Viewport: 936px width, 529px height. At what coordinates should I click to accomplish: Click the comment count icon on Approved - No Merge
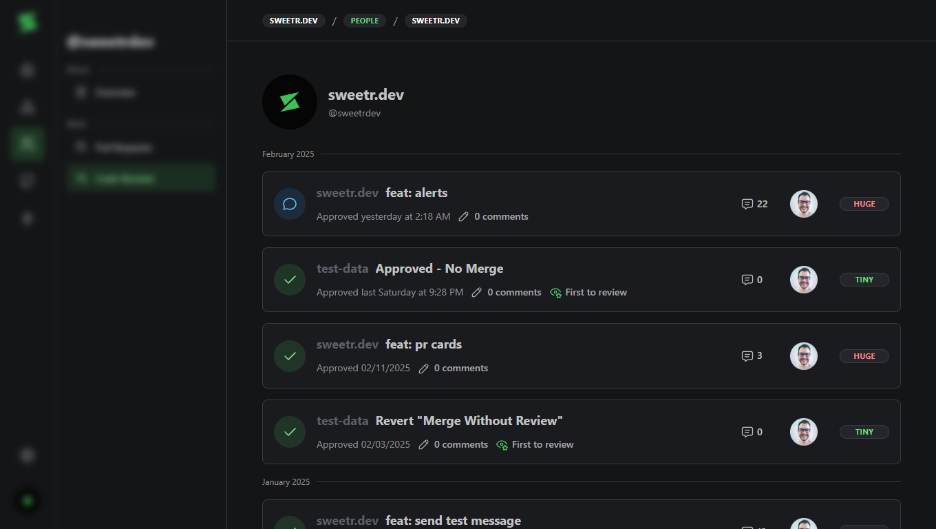pyautogui.click(x=747, y=280)
